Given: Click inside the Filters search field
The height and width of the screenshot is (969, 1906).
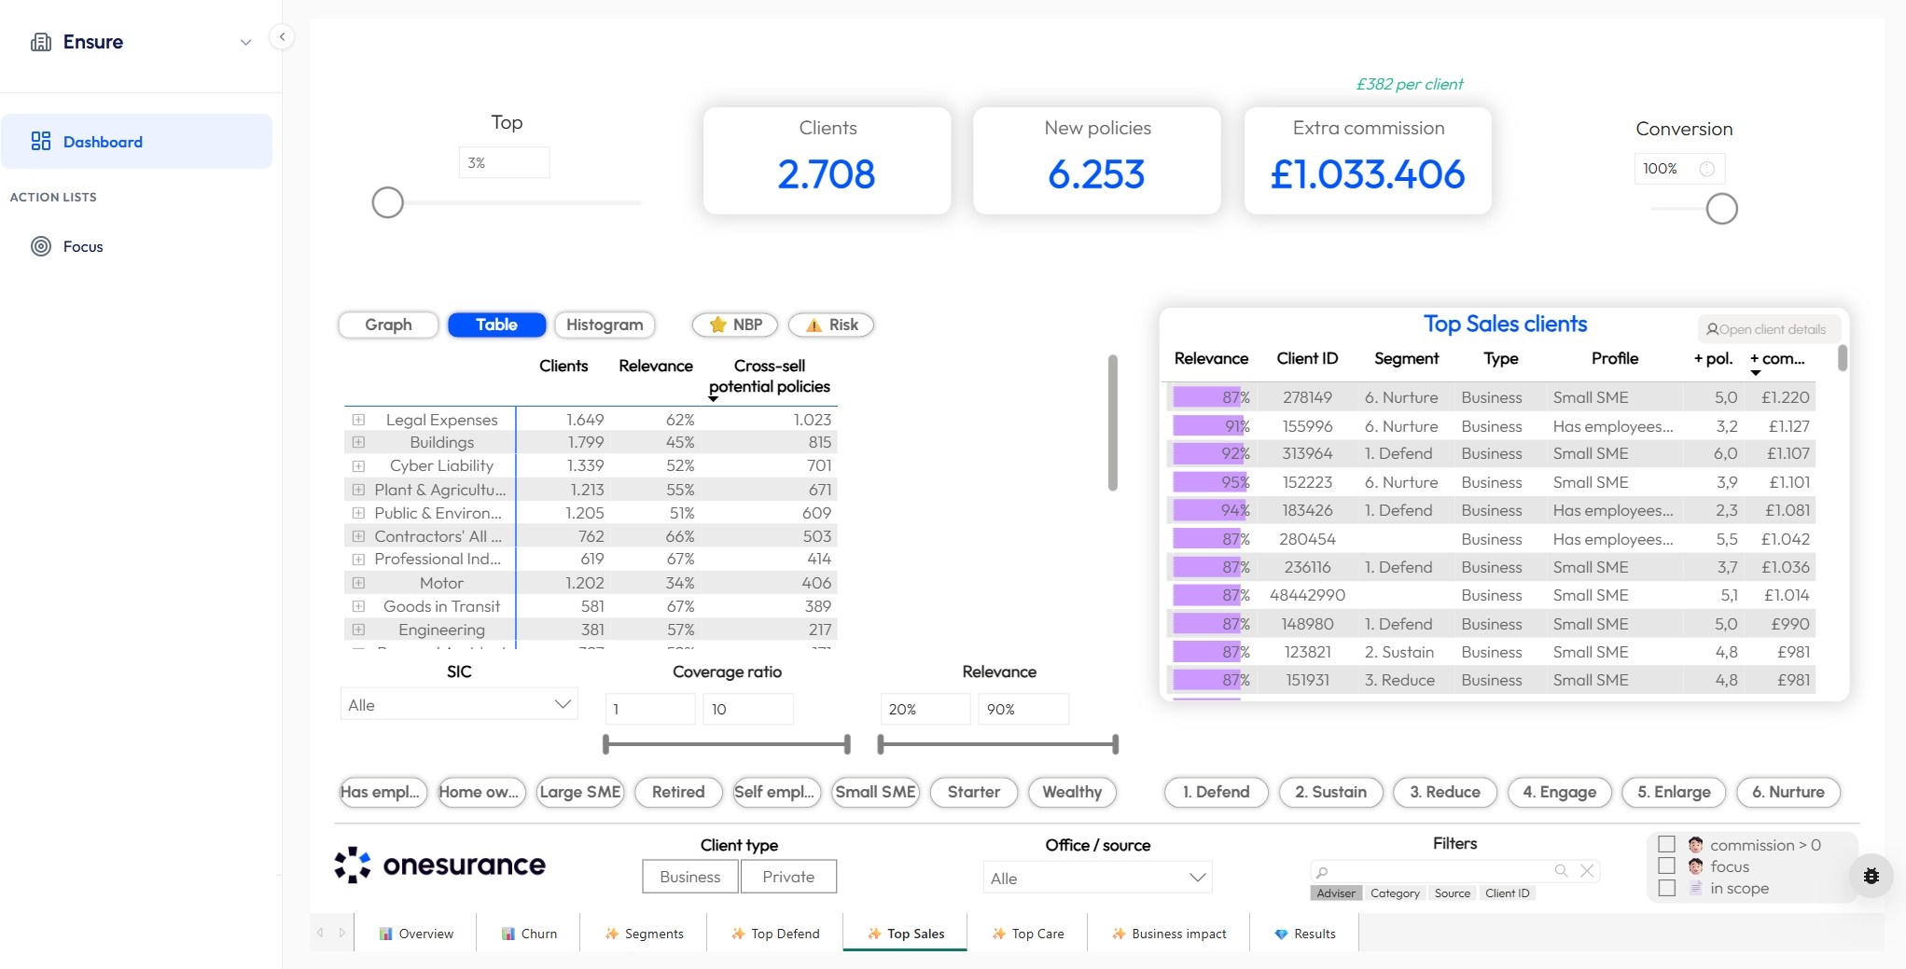Looking at the screenshot, I should coord(1437,870).
